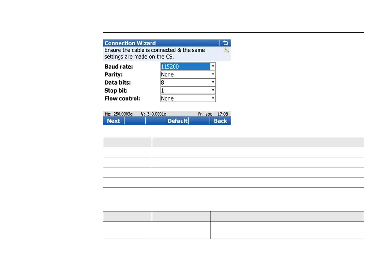
Task: Open the Flow control dropdown arrow
Action: tap(213, 98)
